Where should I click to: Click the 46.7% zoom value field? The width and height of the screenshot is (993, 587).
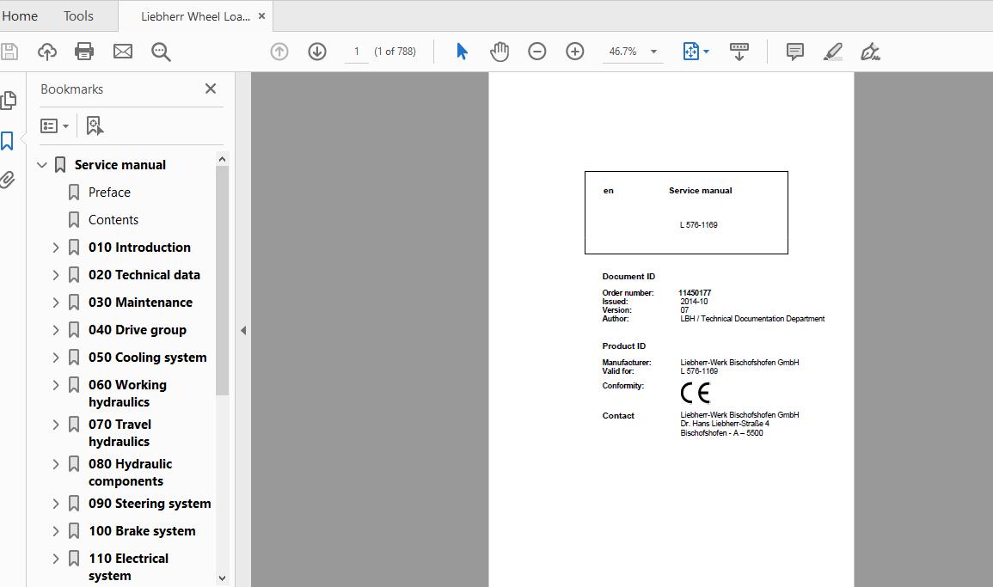tap(623, 52)
